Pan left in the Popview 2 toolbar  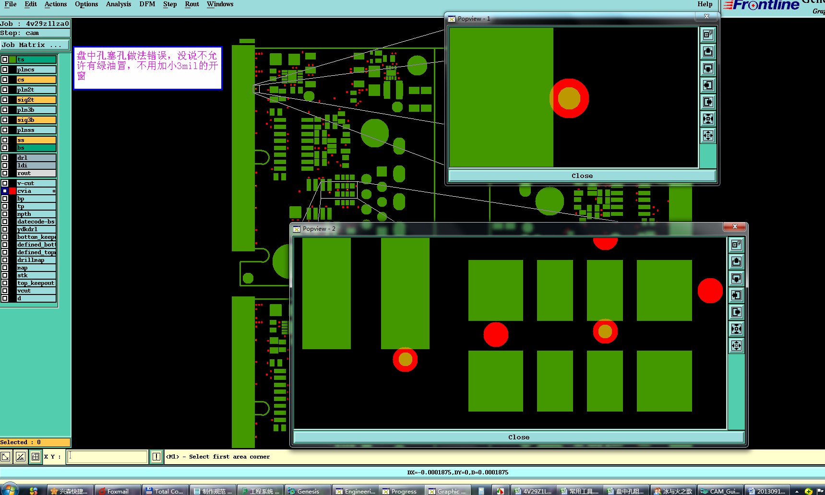736,295
